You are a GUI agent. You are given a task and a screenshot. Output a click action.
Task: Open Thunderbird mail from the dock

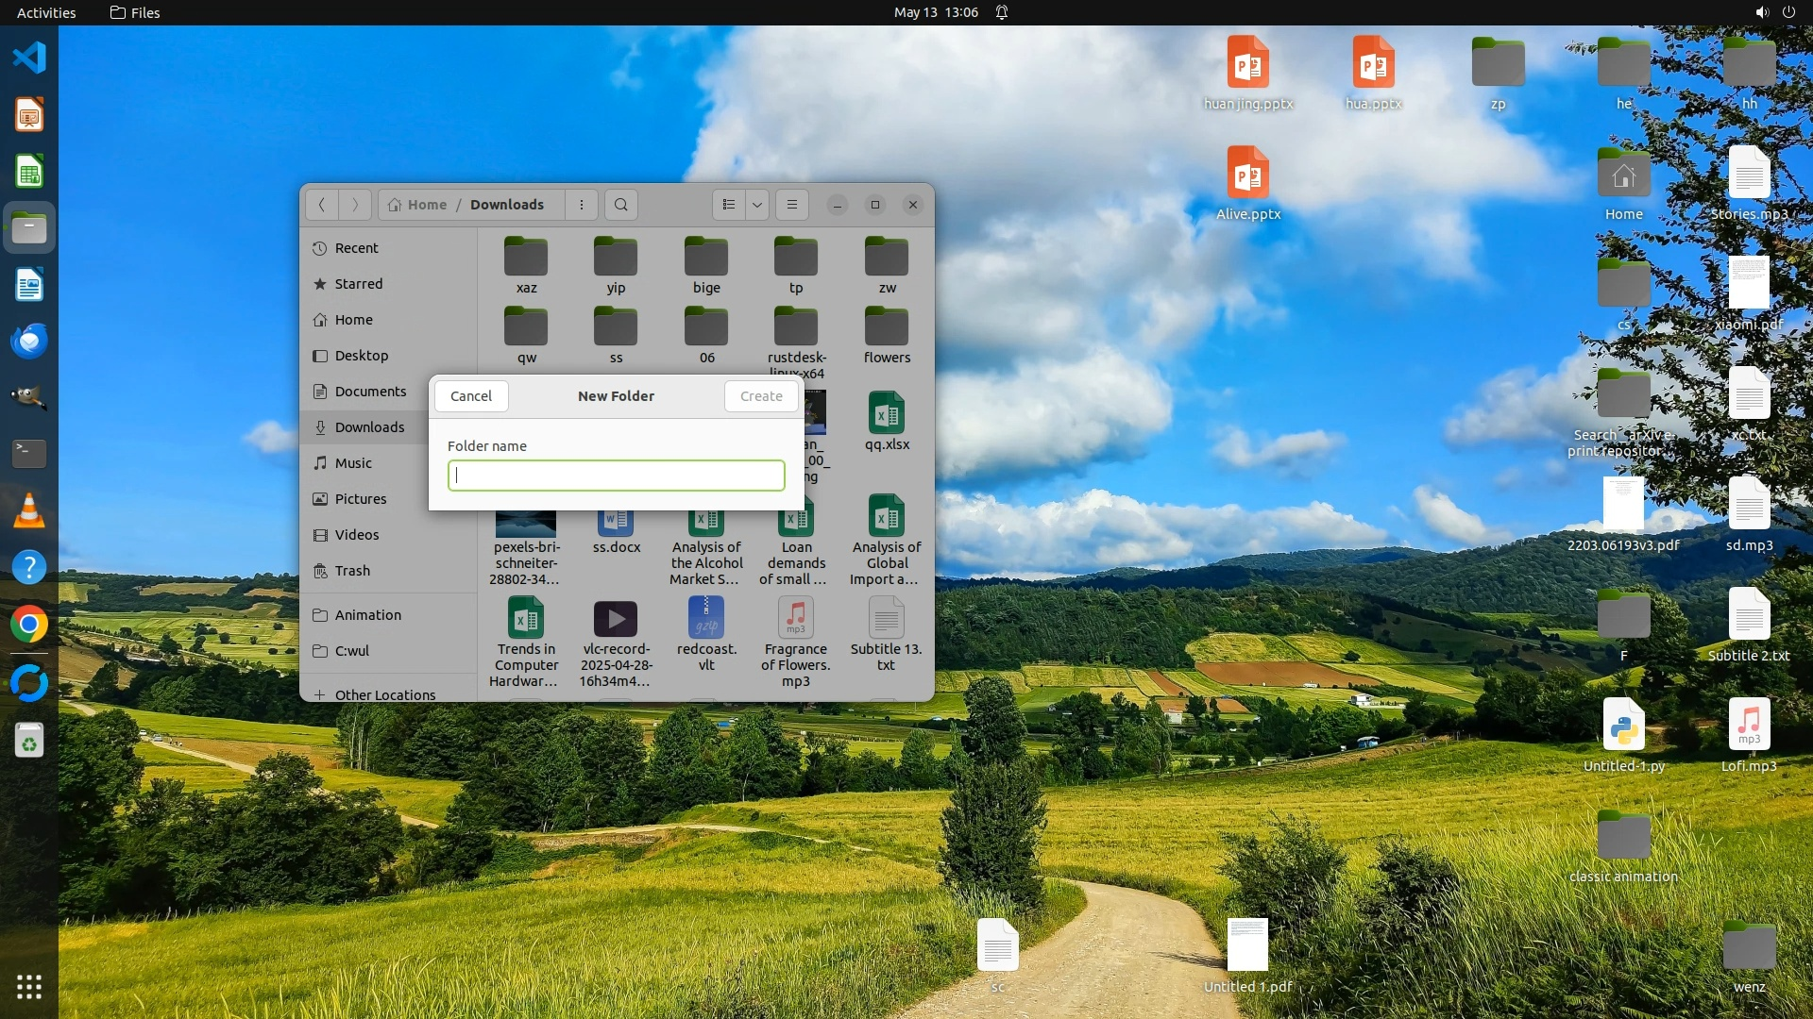coord(29,341)
